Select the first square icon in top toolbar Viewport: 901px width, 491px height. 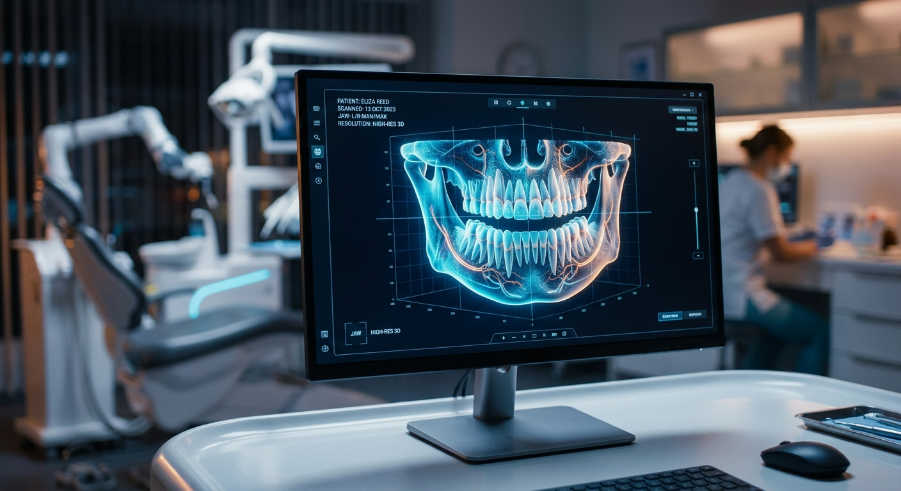click(x=496, y=102)
